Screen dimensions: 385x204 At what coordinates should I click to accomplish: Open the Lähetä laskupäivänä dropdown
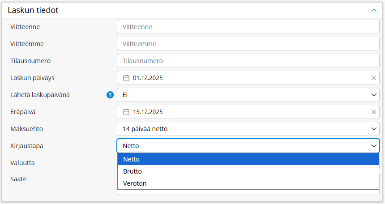(x=248, y=95)
